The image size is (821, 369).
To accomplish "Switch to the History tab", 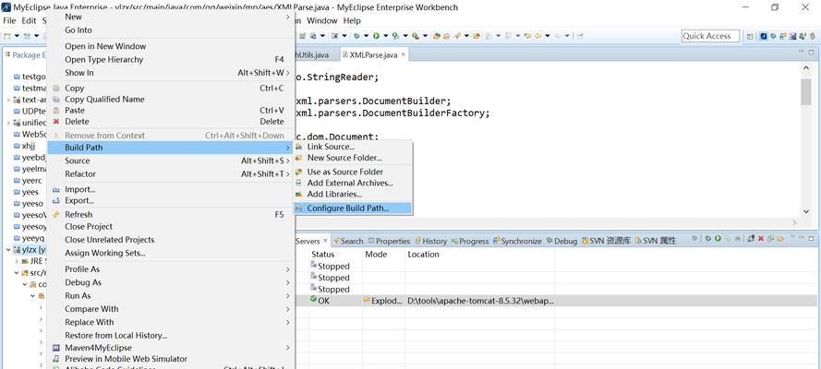I will coord(431,241).
